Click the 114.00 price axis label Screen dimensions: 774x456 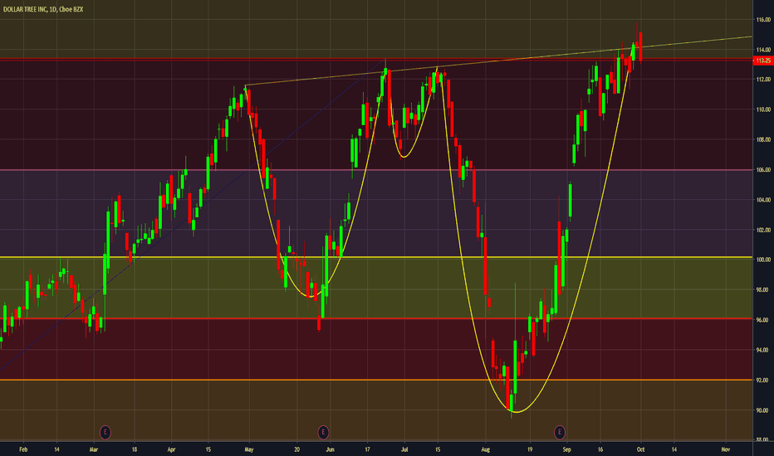click(x=763, y=50)
